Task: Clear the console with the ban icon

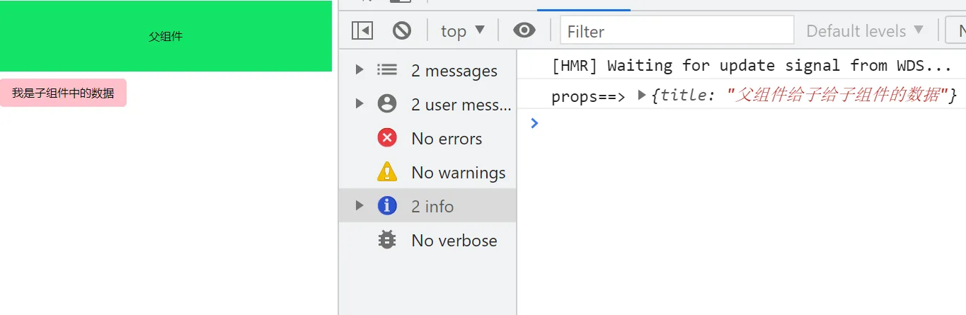Action: tap(402, 30)
